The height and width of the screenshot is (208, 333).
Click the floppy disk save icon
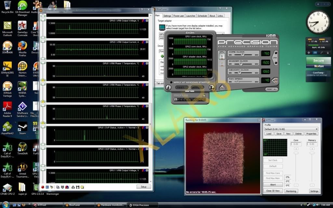click(77, 187)
